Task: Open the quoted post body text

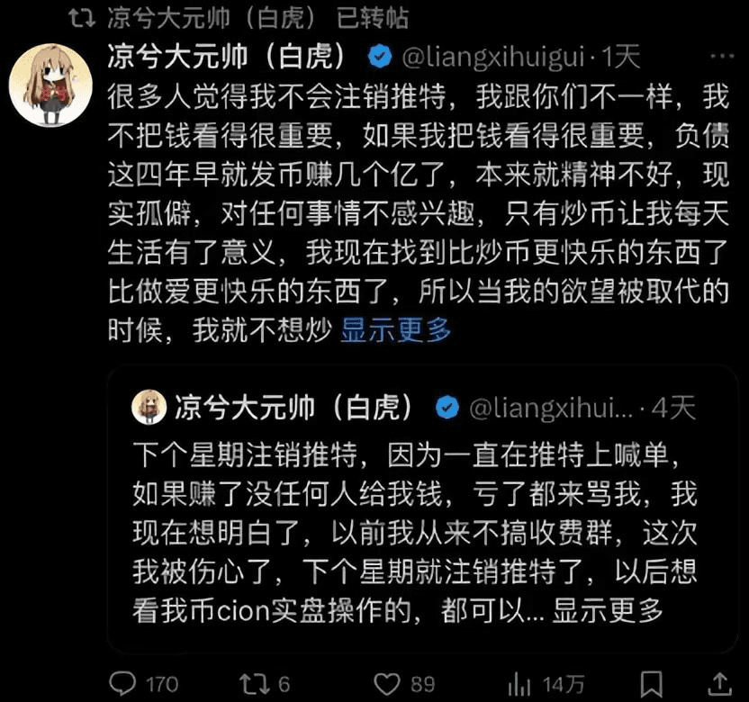Action: tap(415, 532)
